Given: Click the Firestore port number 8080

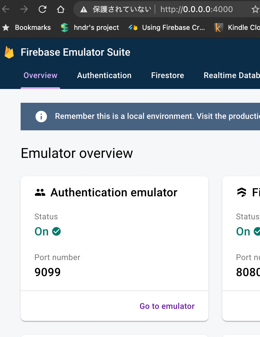Looking at the screenshot, I should click(x=248, y=272).
